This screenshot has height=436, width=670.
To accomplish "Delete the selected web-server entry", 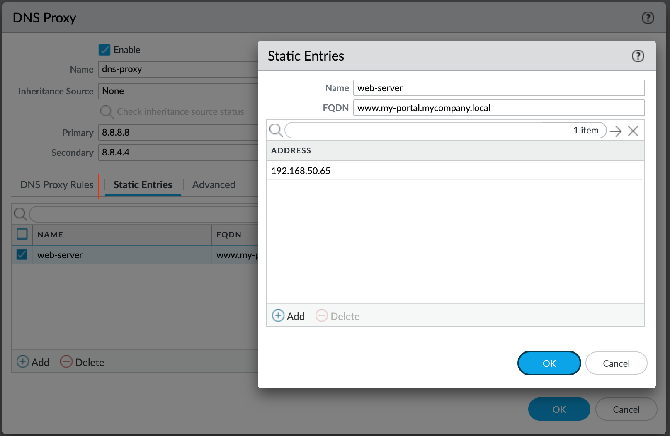I will point(82,362).
